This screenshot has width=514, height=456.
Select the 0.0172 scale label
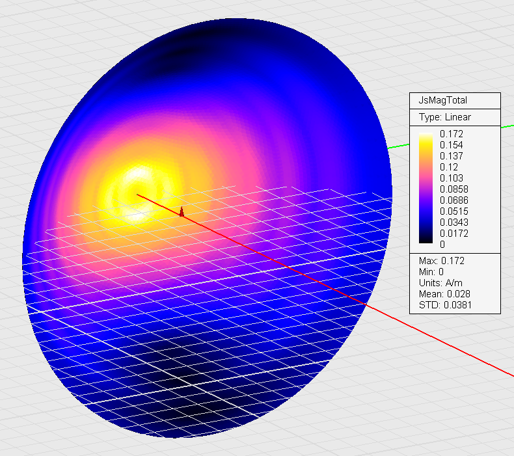click(x=453, y=233)
